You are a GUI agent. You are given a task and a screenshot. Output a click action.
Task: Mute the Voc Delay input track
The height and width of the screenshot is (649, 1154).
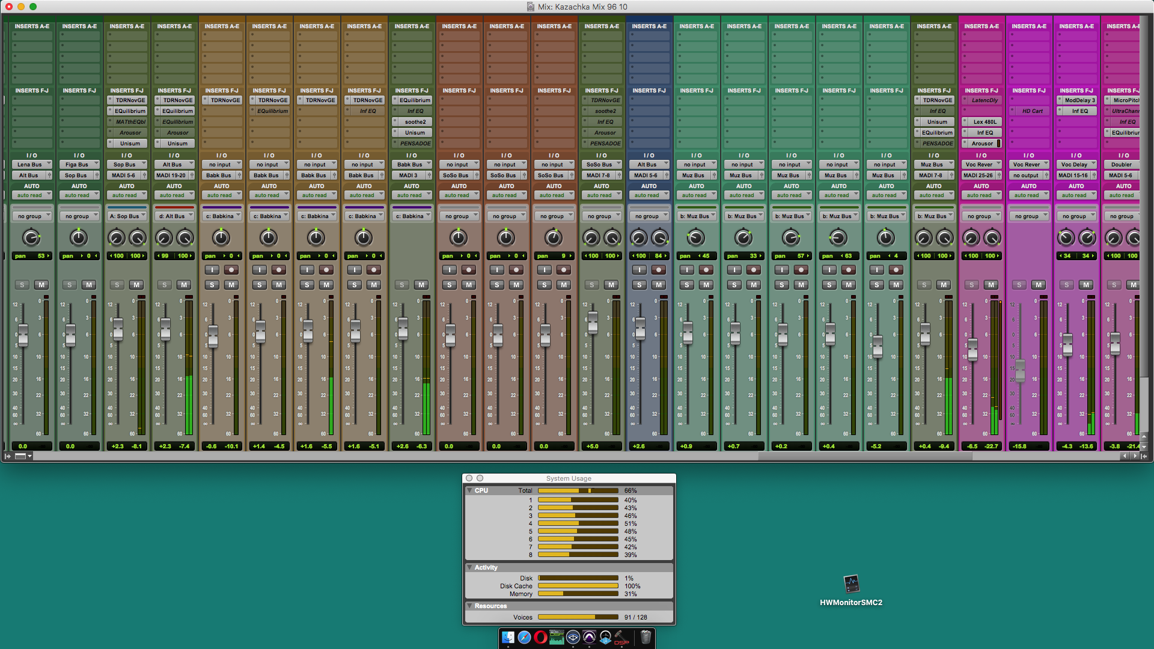point(1085,285)
